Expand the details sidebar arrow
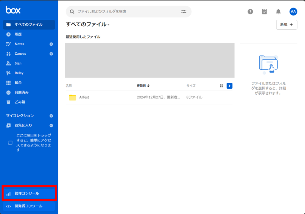Viewport: 305px width, 214px height. (229, 86)
